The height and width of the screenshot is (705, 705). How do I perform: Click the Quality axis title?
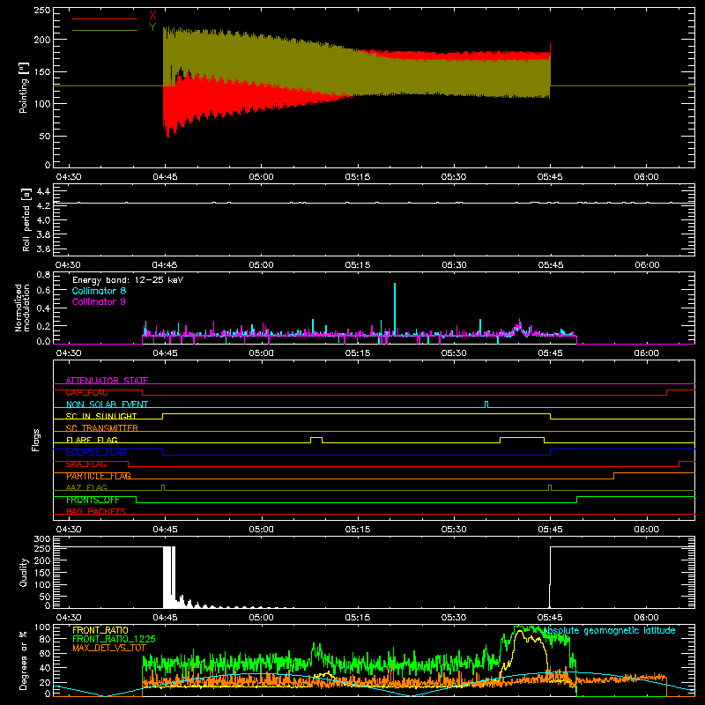click(x=24, y=572)
